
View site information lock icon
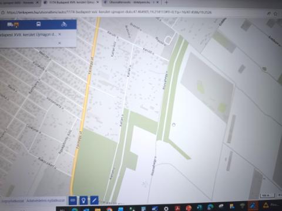coord(3,12)
